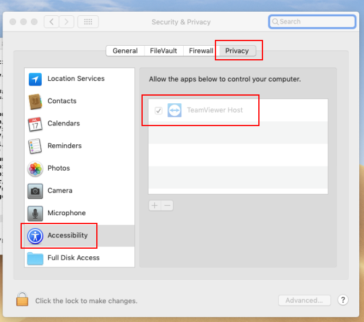The height and width of the screenshot is (322, 364).
Task: Select the Camera icon in sidebar
Action: [x=35, y=191]
